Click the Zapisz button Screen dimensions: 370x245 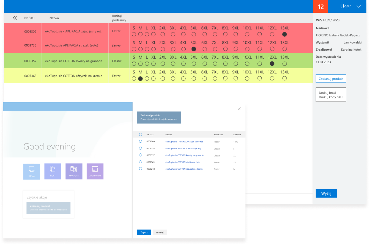coord(144,232)
